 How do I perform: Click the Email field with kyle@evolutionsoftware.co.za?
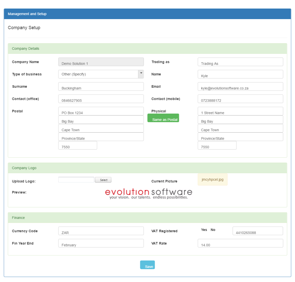[x=240, y=86]
